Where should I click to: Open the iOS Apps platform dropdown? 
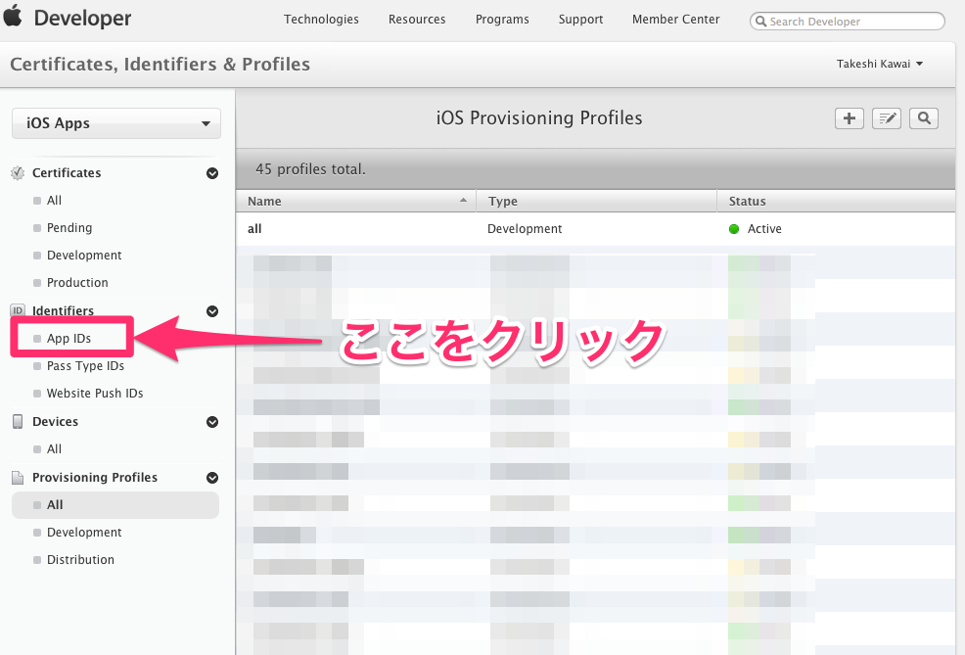(116, 123)
